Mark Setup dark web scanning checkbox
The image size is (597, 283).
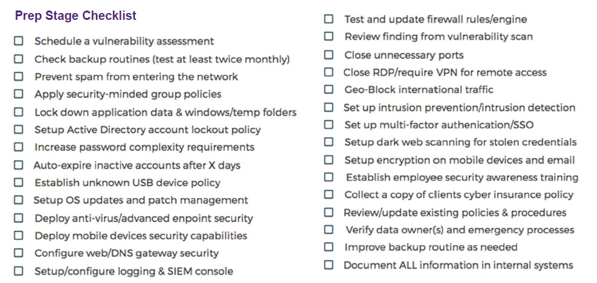point(328,142)
